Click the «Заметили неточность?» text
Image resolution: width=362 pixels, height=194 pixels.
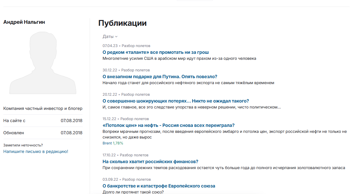coord(23,145)
